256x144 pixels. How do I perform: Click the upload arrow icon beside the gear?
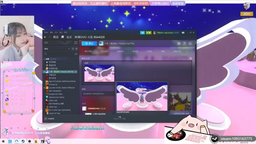point(184,44)
